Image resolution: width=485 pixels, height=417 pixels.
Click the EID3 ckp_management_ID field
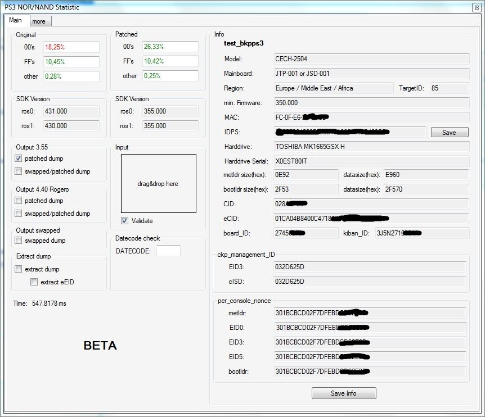pos(370,268)
